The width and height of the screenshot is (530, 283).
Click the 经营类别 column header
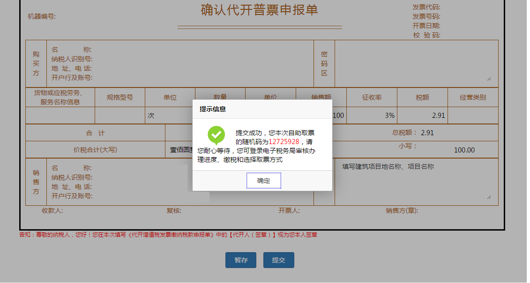pos(473,97)
